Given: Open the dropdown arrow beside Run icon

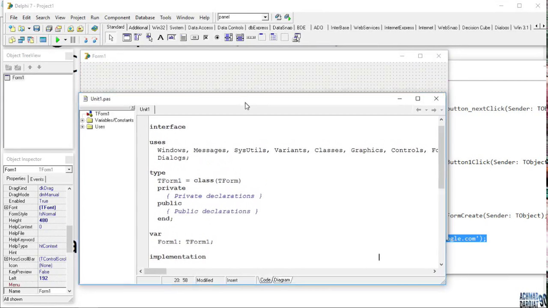Looking at the screenshot, I should click(65, 40).
